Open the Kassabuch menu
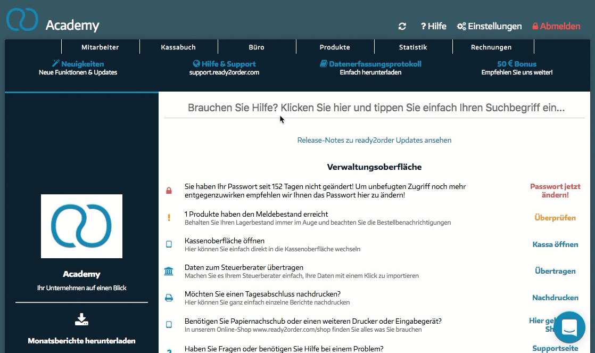Viewport: 595px width, 353px height. pyautogui.click(x=178, y=47)
